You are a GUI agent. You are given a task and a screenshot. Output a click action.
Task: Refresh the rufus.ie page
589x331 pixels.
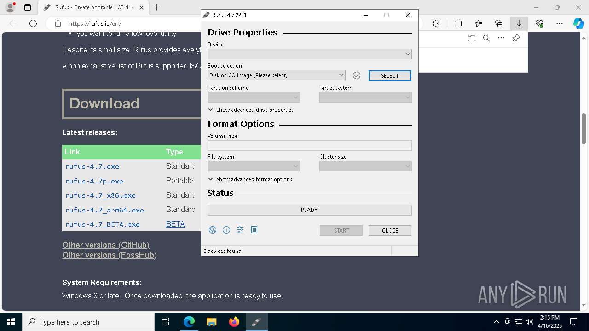pyautogui.click(x=33, y=23)
